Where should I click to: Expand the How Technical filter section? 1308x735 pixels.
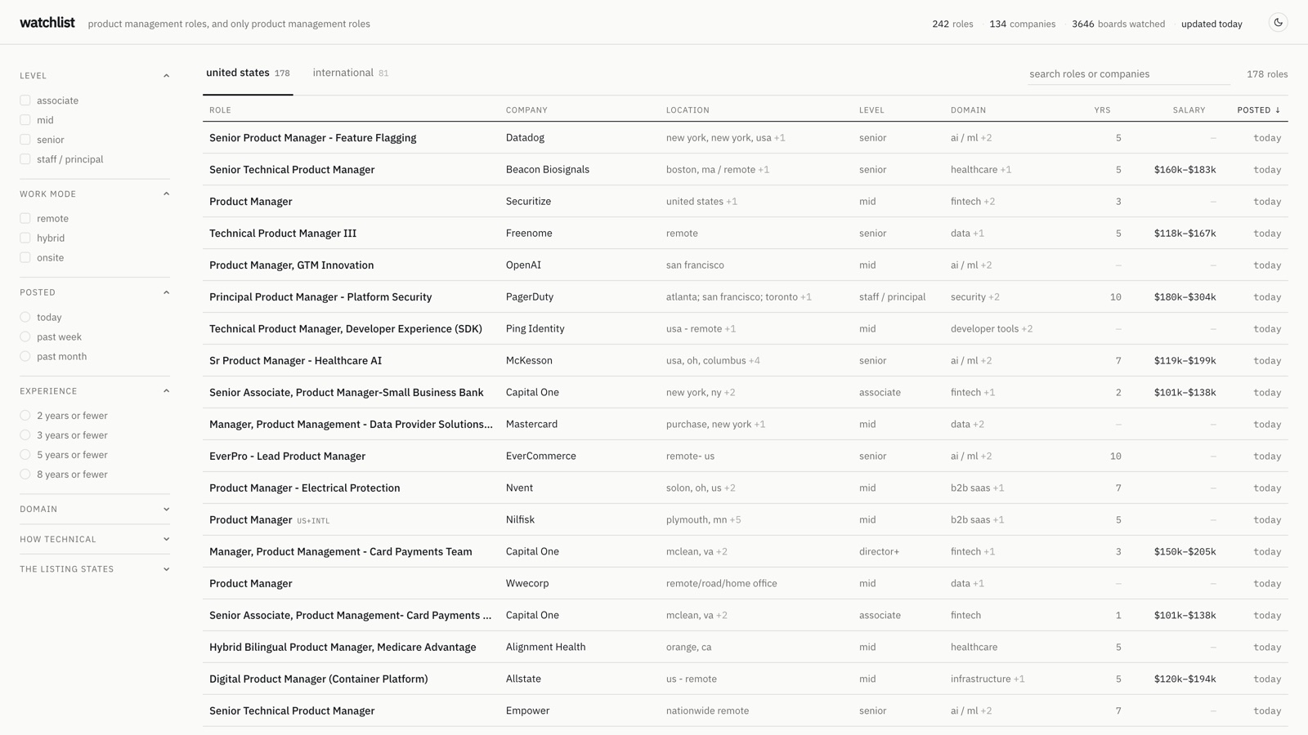click(x=95, y=539)
